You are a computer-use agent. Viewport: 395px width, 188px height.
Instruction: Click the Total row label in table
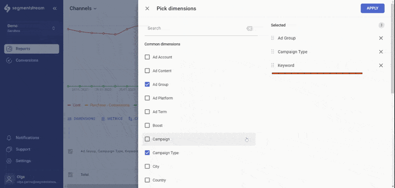84,174
